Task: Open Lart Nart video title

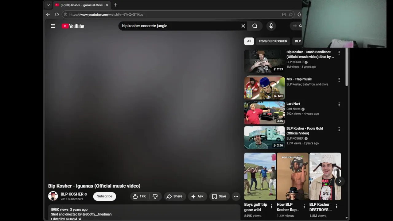Action: point(293,104)
